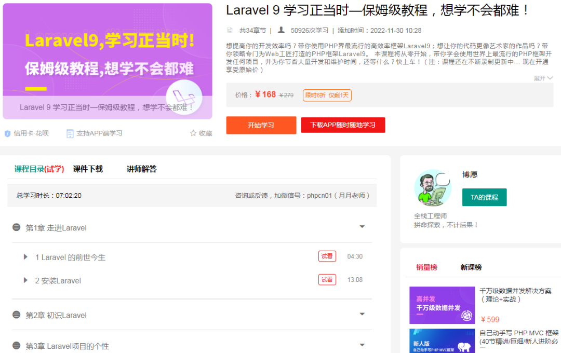
Task: Click the chapter 1 list bullet icon
Action: 17,227
